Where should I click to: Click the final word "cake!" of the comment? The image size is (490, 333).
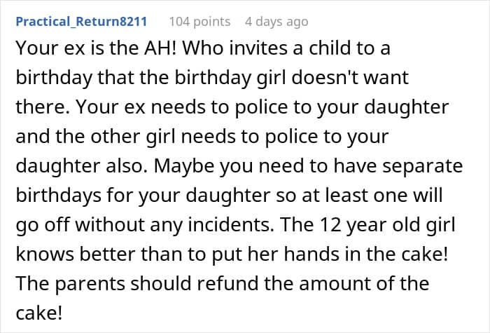39,313
